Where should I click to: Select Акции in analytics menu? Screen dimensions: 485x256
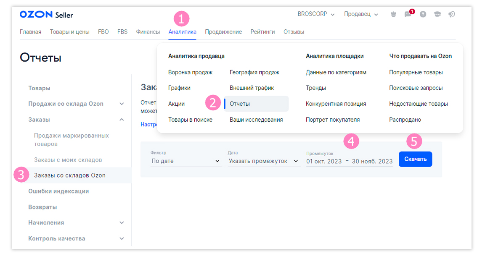click(176, 104)
